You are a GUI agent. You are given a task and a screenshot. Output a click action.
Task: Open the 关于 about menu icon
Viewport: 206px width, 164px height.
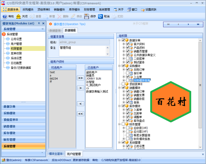click(115, 10)
